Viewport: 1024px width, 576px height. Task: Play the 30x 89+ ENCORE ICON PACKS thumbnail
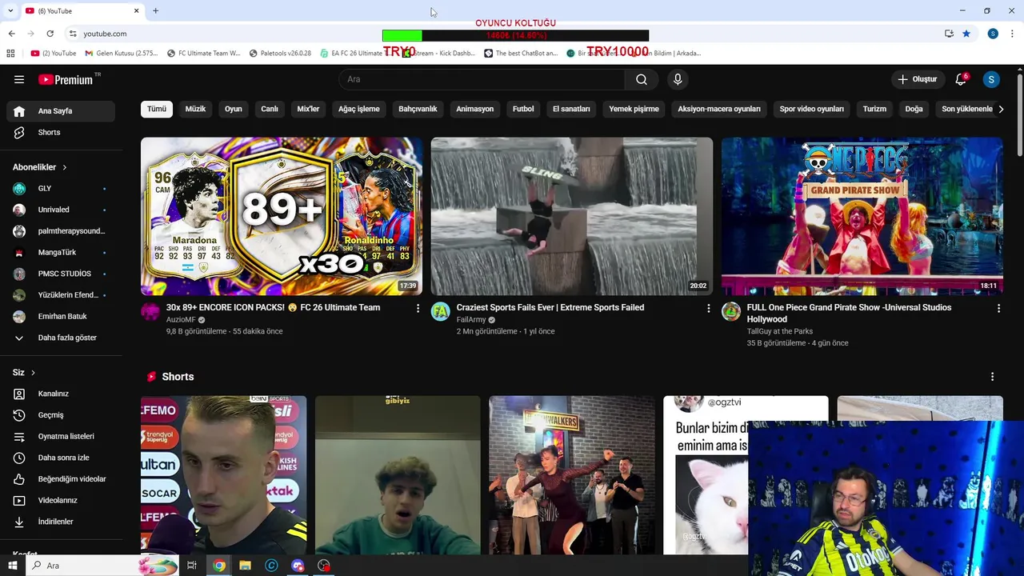(282, 216)
